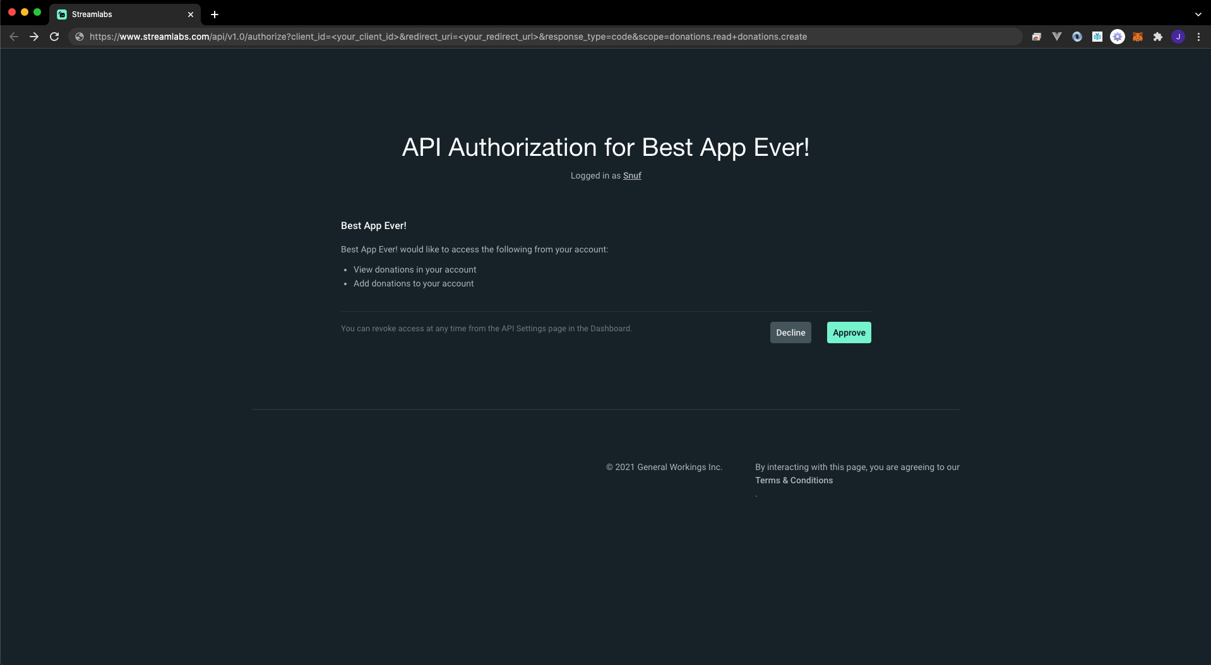Click the API Authorization page title
Viewport: 1211px width, 665px height.
click(x=605, y=147)
